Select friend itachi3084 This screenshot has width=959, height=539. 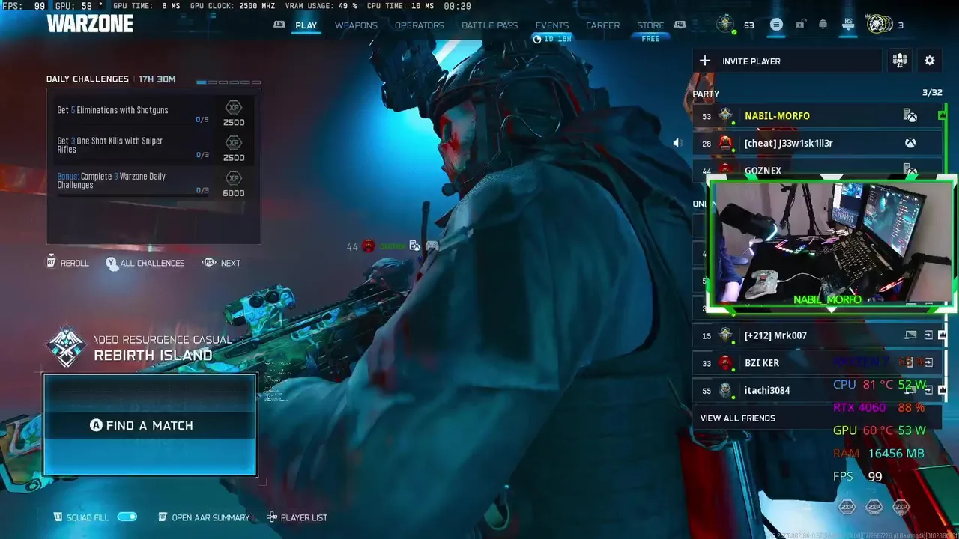point(817,390)
